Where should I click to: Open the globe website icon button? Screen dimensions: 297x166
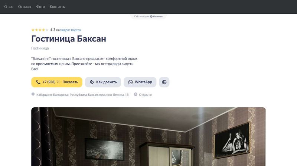coord(164,82)
